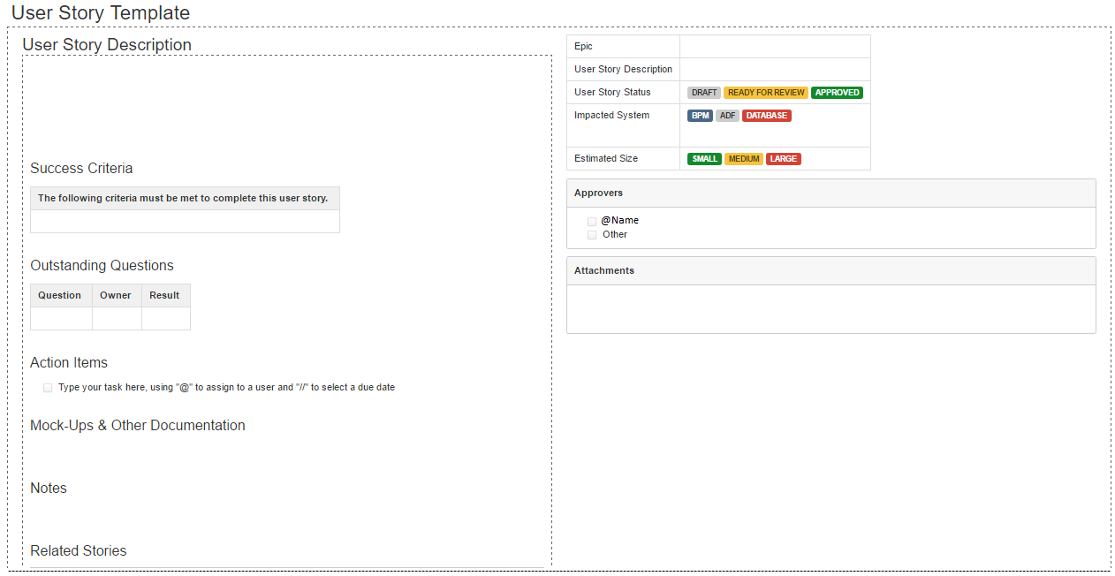Collapse the Approvers panel header
The width and height of the screenshot is (1115, 576).
600,193
